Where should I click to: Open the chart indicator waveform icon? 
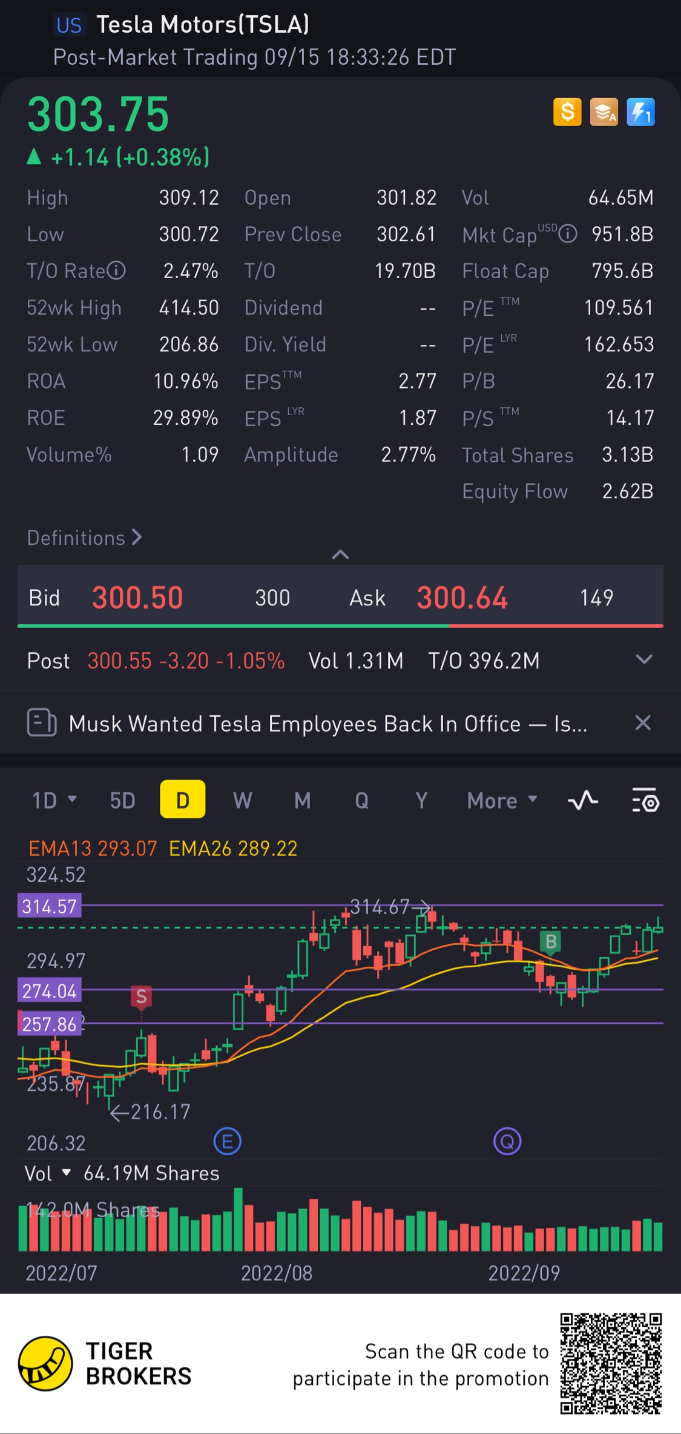tap(583, 801)
